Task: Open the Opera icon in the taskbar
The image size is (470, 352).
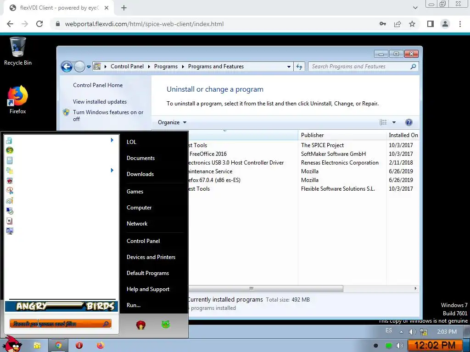Action: point(79,346)
